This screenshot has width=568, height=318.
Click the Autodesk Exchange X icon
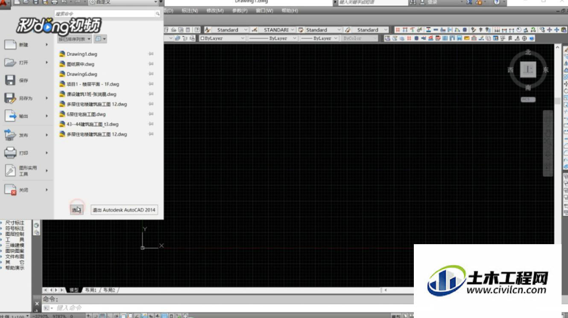(469, 2)
